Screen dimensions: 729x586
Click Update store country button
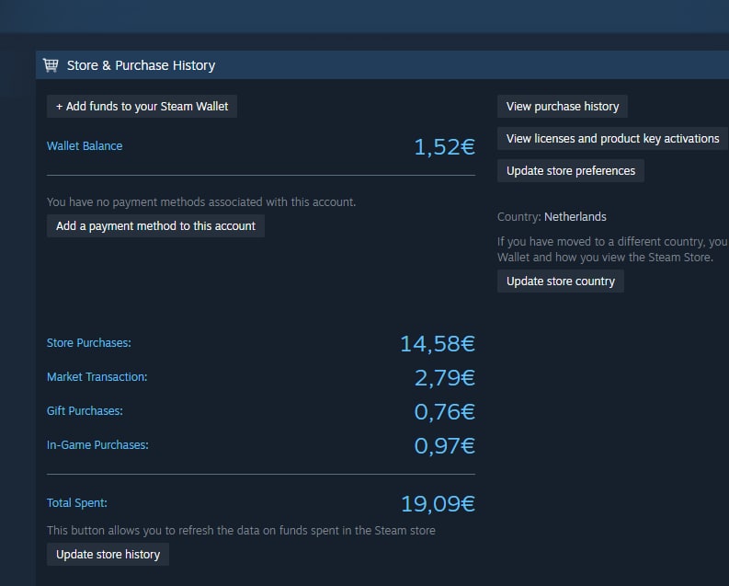pos(560,282)
